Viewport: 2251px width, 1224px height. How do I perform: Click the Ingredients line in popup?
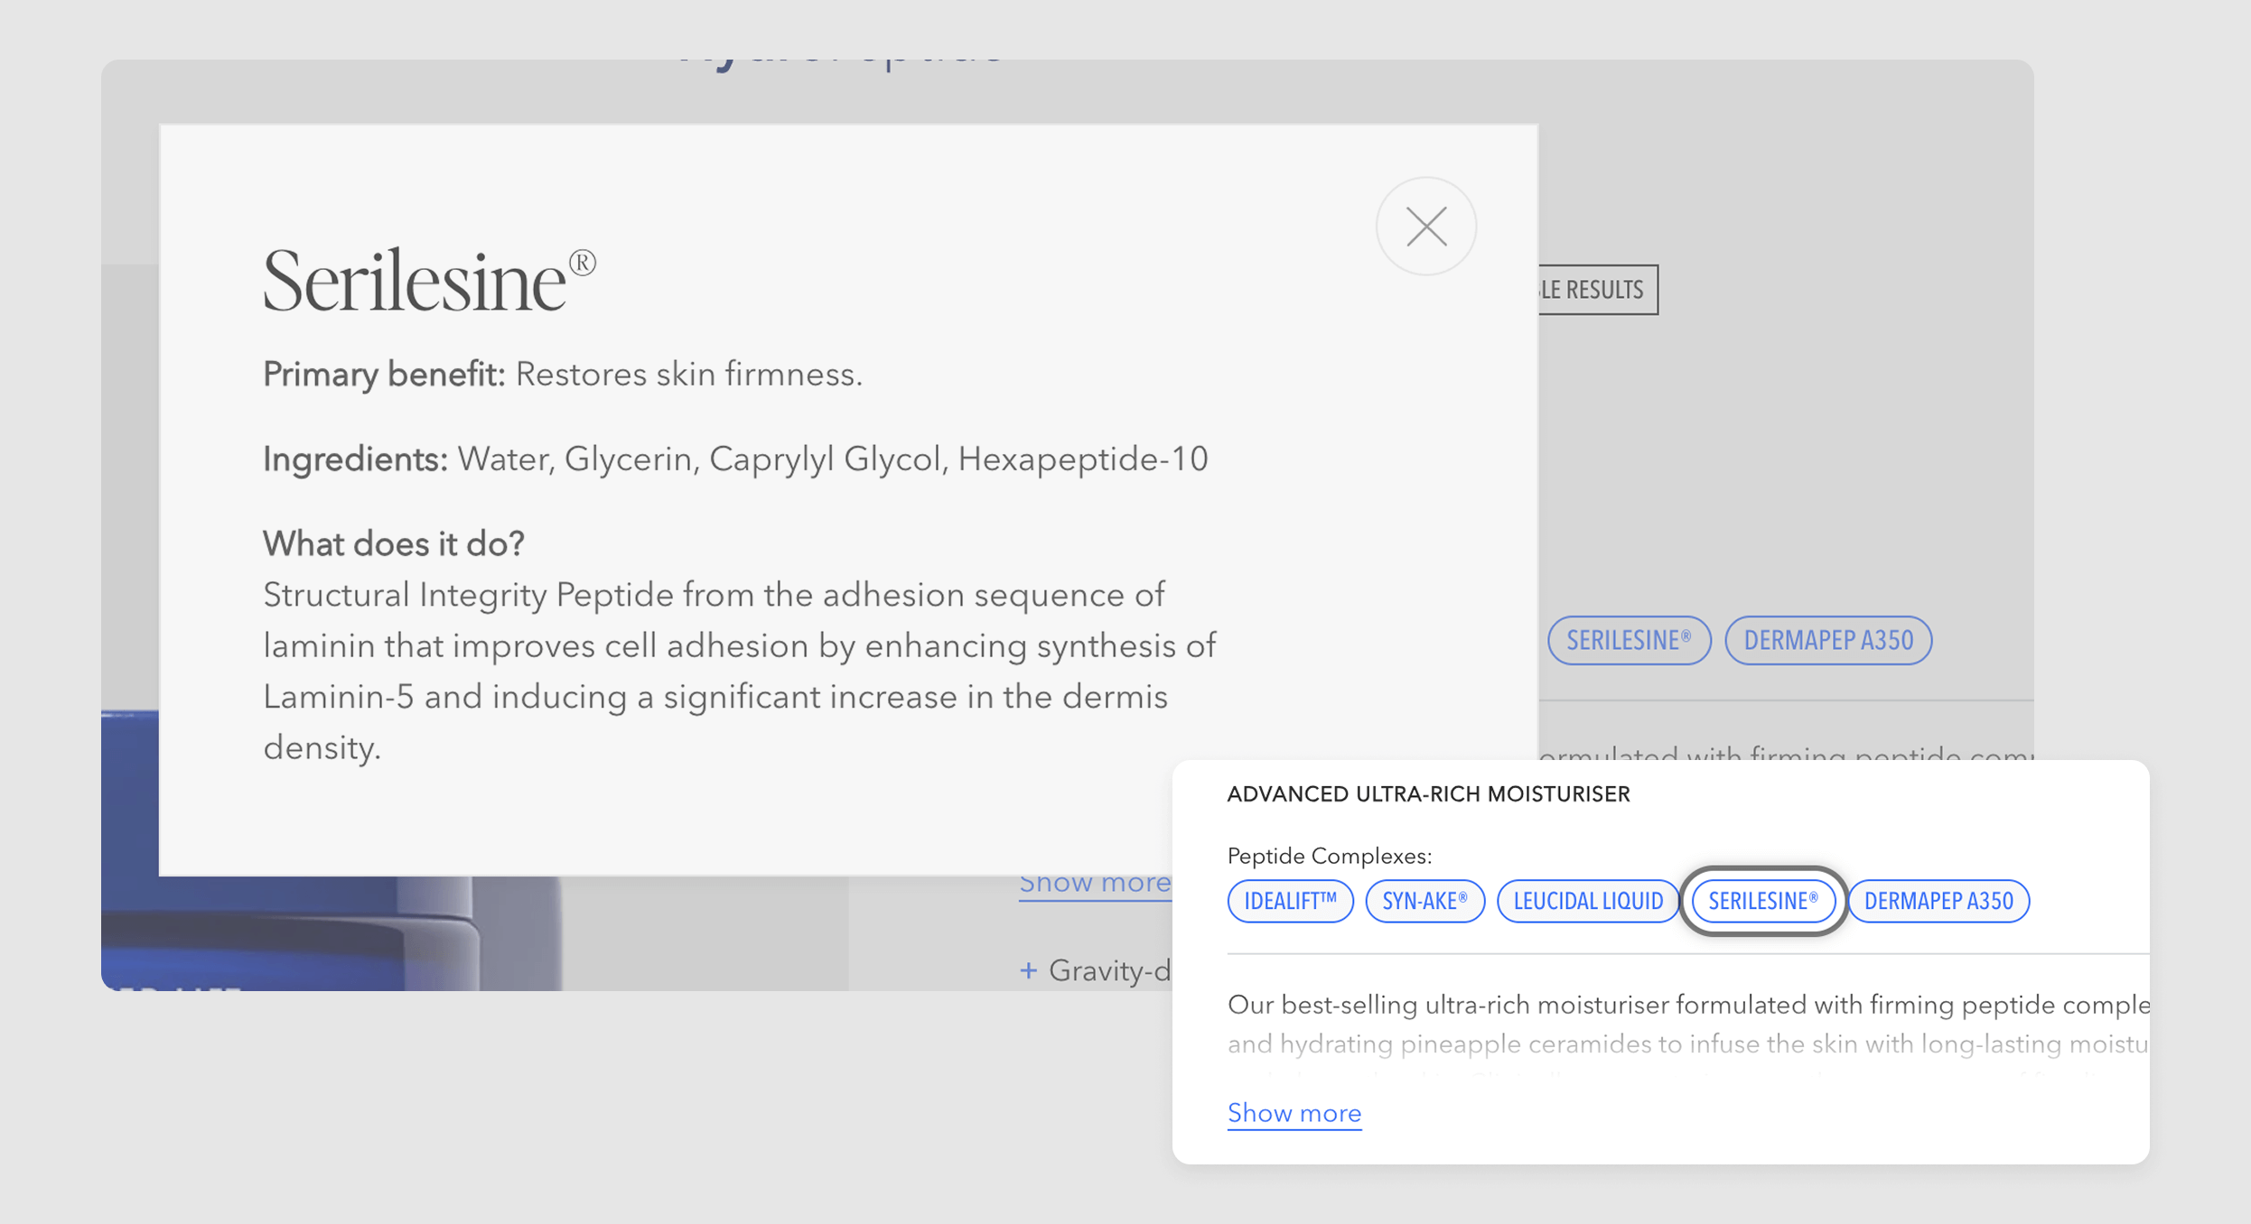[734, 459]
